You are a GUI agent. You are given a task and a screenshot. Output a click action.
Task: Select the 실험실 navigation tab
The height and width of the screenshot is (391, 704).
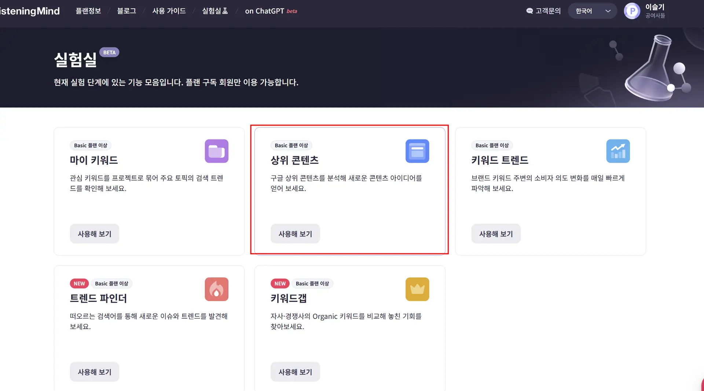point(215,11)
